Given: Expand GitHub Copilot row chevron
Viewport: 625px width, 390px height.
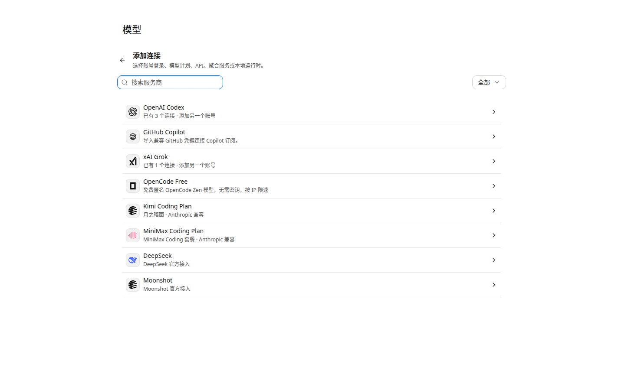Looking at the screenshot, I should point(494,136).
